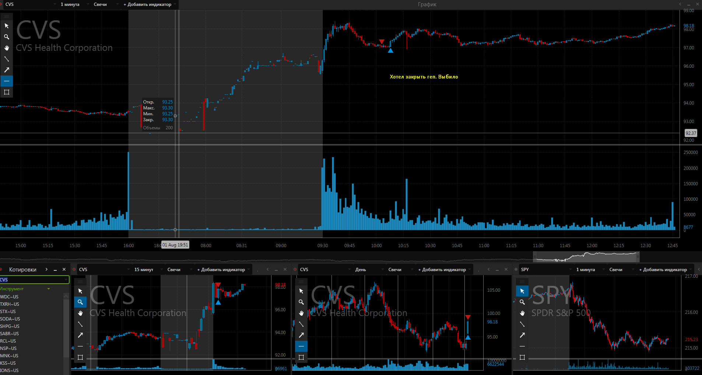Select pointer tool in SPY chart
Screen dimensions: 702x375
[x=522, y=291]
